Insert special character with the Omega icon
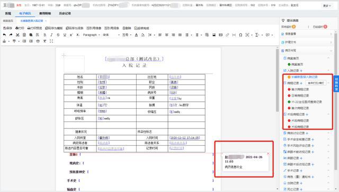This screenshot has width=339, height=192. point(240,35)
